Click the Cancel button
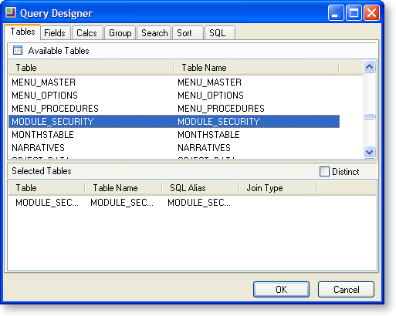The image size is (396, 316). (x=346, y=290)
